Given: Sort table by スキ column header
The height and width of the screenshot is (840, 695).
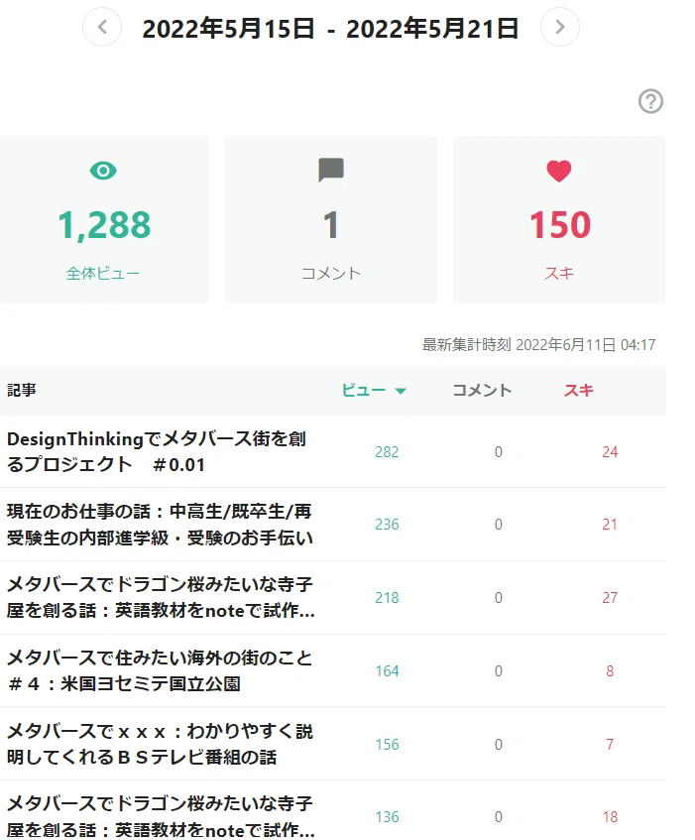Looking at the screenshot, I should 578,390.
